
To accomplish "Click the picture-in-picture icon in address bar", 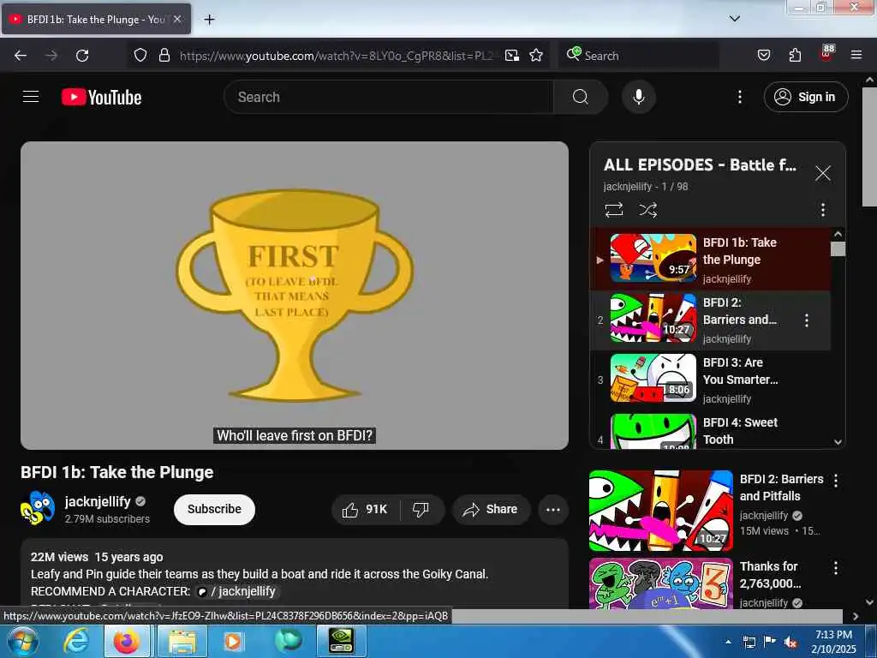I will (512, 55).
